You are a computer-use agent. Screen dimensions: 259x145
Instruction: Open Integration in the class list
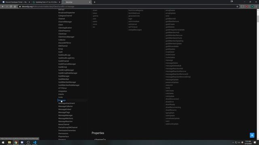tap(63, 91)
